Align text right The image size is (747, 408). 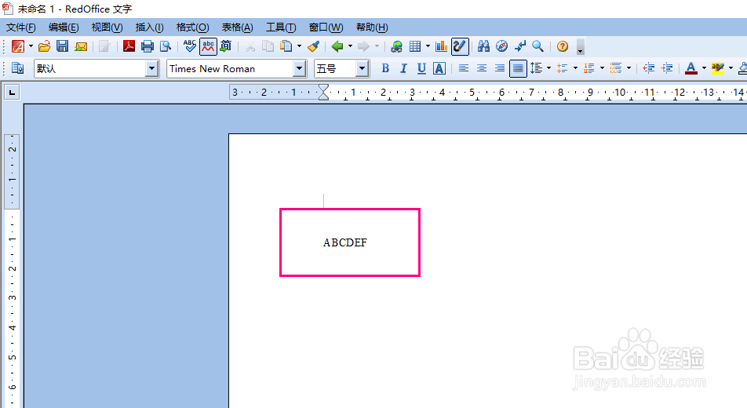[x=500, y=68]
